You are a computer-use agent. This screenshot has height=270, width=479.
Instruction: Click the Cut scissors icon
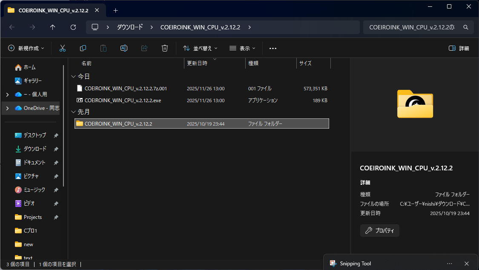tap(63, 48)
